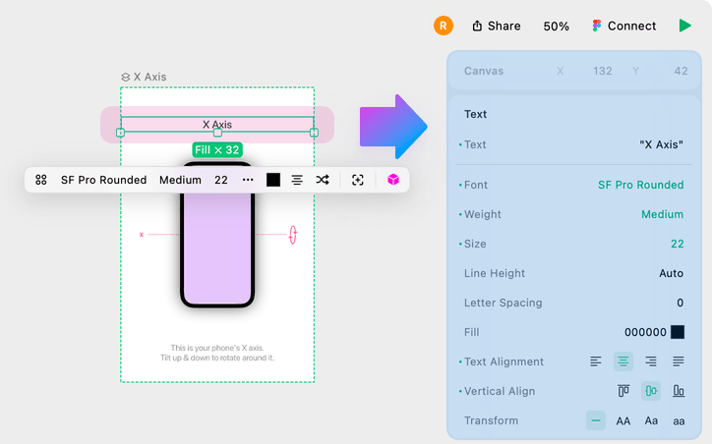Open the Figma Connect option
Screen dimensions: 712x444
pos(623,26)
